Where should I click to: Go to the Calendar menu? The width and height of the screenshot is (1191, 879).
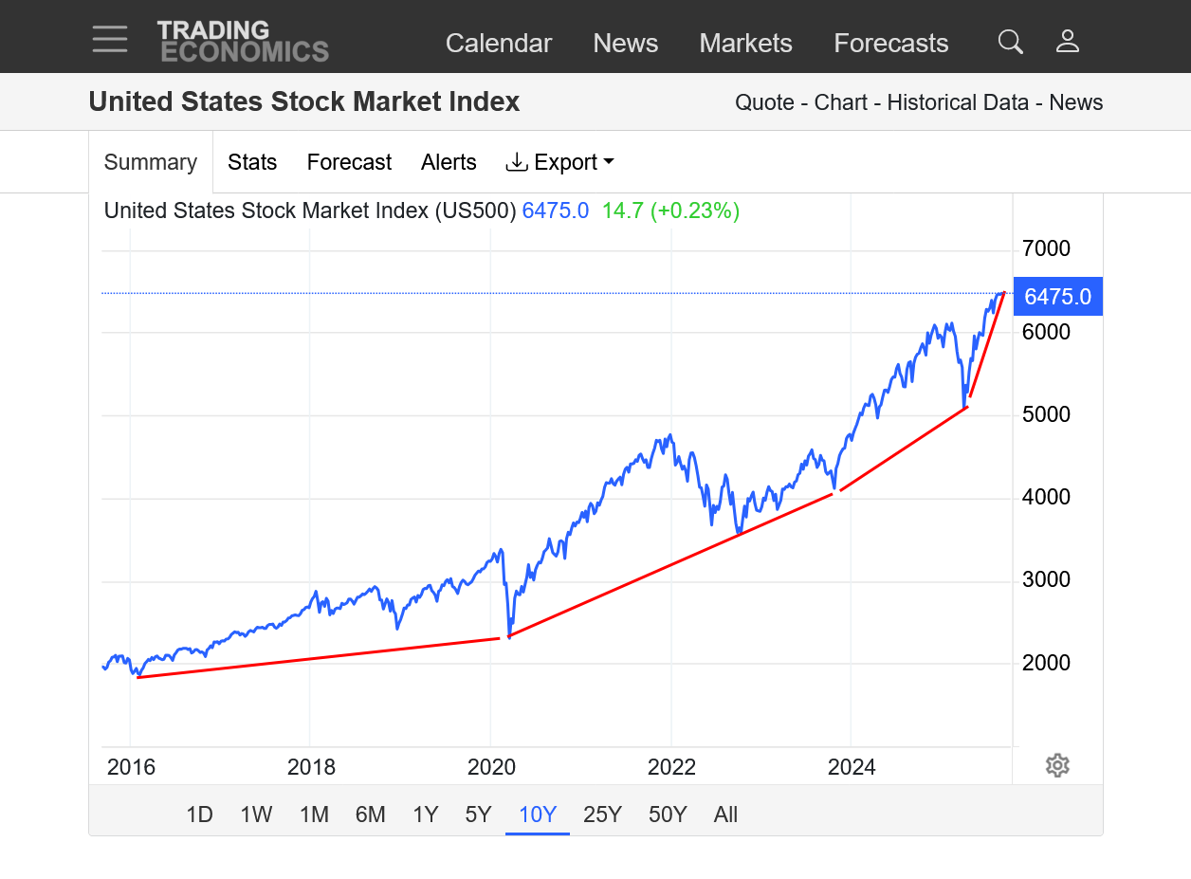click(x=499, y=43)
